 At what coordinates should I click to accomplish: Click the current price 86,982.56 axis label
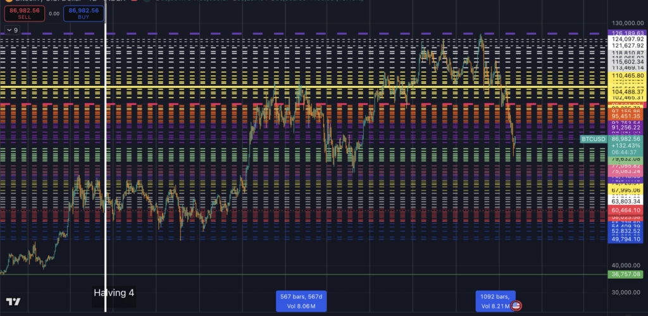(625, 137)
